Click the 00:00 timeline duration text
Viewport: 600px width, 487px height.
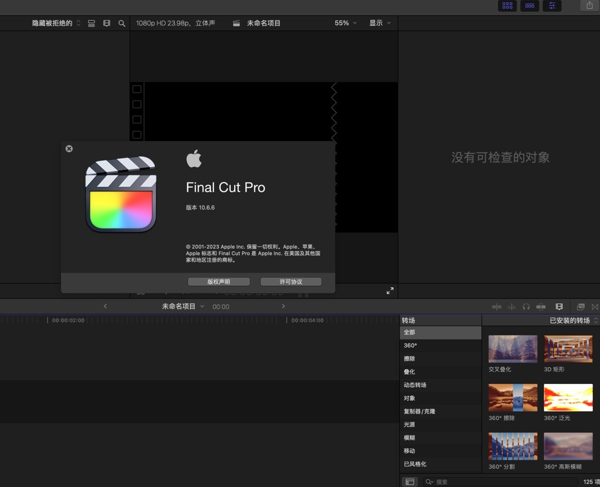pos(221,307)
